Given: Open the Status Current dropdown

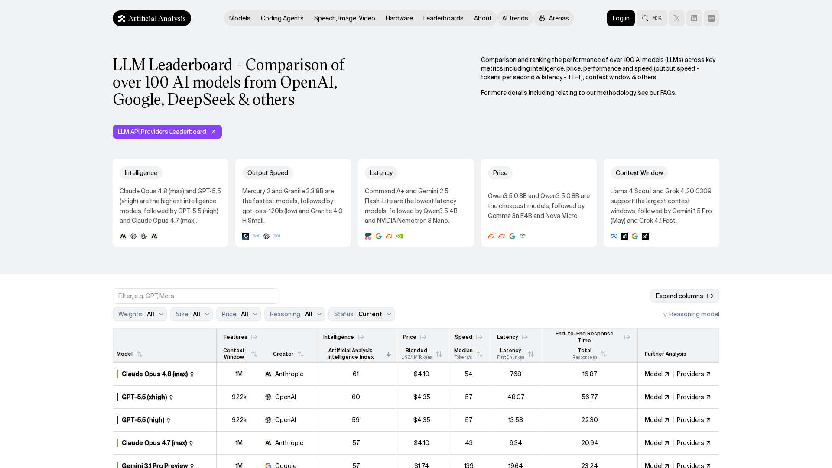Looking at the screenshot, I should [361, 314].
